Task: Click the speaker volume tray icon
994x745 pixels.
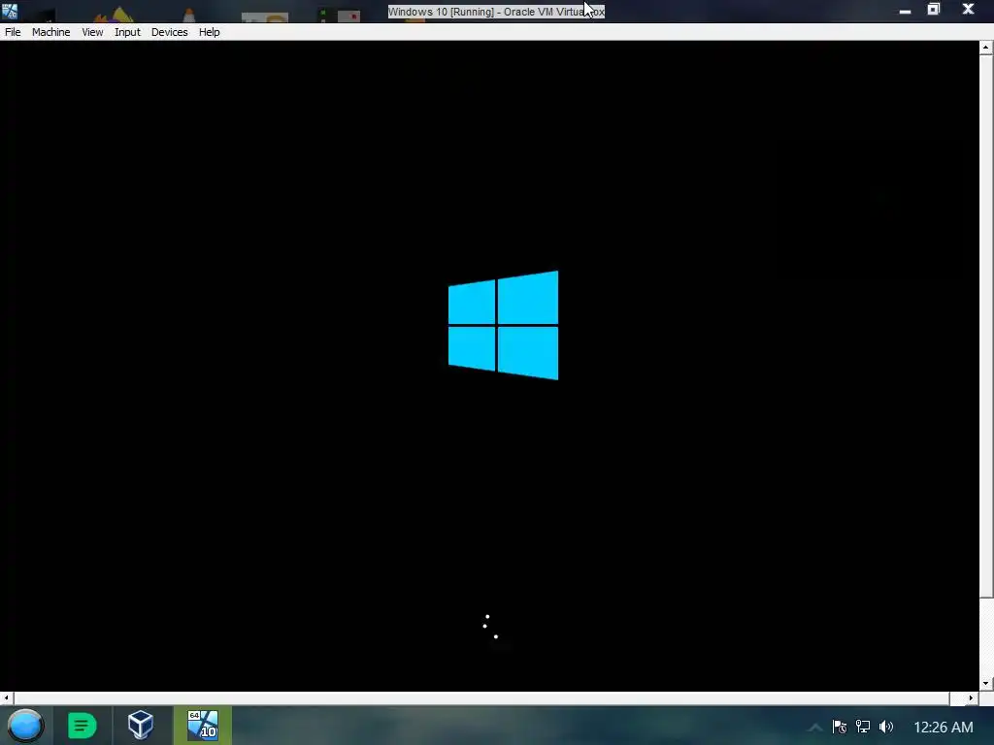Action: click(886, 727)
